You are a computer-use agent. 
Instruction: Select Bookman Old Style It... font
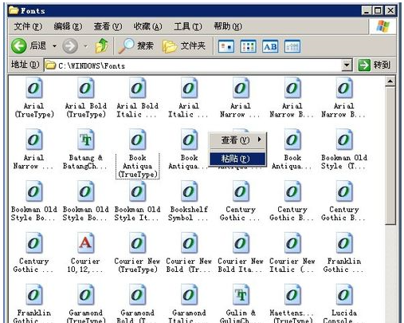click(137, 201)
